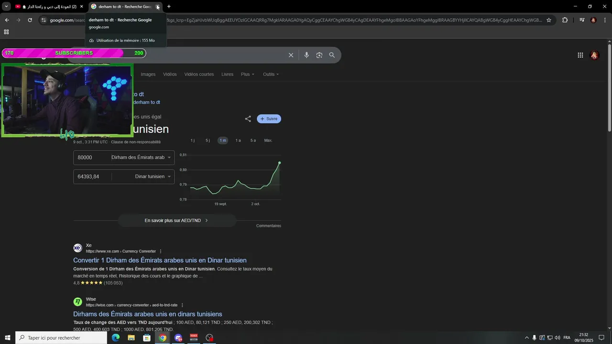The height and width of the screenshot is (344, 612).
Task: Click the 64393,84 converted amount field
Action: click(92, 176)
